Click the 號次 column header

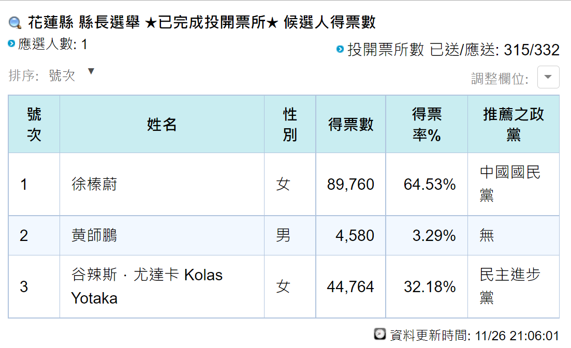coord(34,124)
